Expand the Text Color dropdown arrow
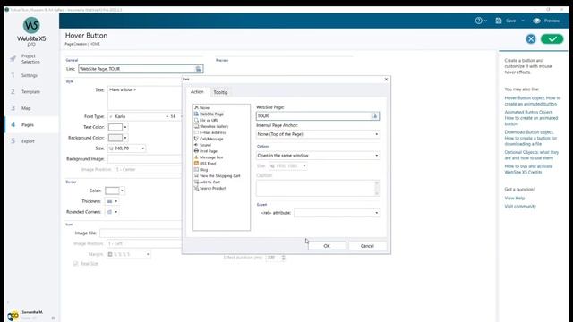Screen dimensions: 573x322 point(125,127)
